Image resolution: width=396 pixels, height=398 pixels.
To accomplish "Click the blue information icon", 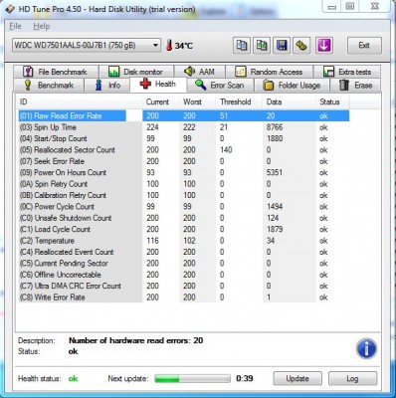I will tap(366, 348).
